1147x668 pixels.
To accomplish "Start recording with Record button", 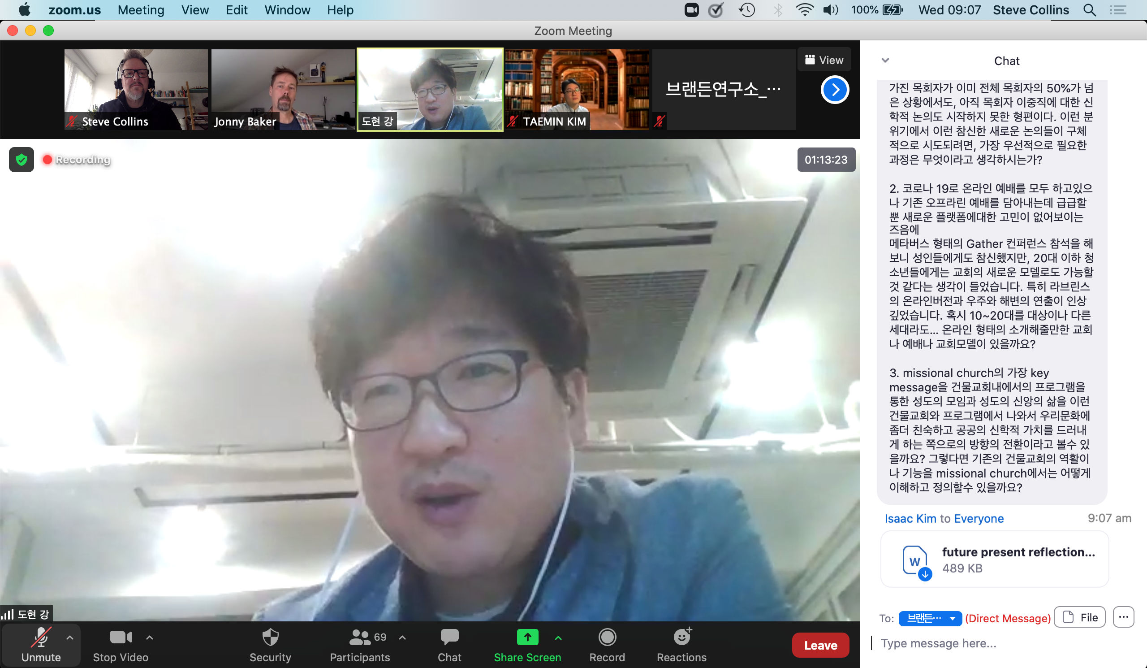I will pyautogui.click(x=607, y=638).
